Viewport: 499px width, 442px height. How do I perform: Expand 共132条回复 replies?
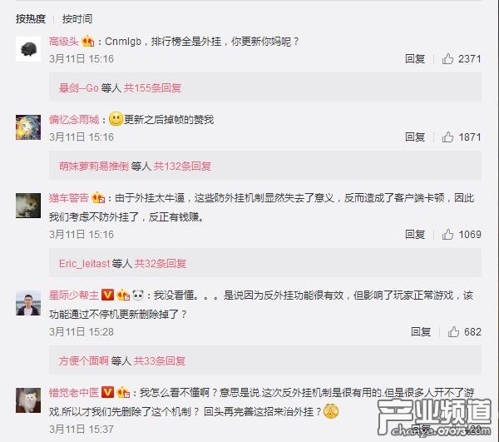(182, 166)
